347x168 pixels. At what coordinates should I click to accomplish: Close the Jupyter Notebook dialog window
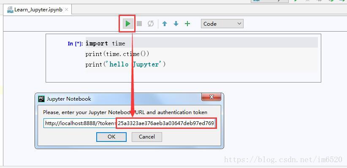[211, 97]
